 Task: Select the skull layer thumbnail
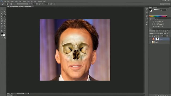153,42
